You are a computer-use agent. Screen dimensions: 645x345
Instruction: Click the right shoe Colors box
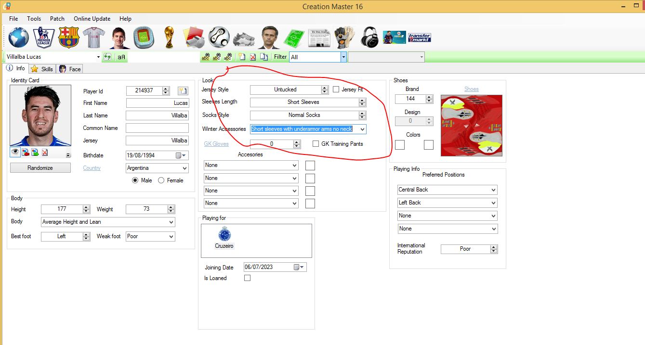(x=429, y=145)
